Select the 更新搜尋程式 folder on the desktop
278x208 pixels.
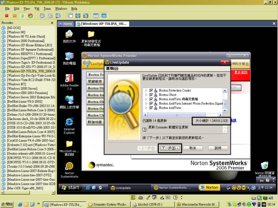point(91,38)
